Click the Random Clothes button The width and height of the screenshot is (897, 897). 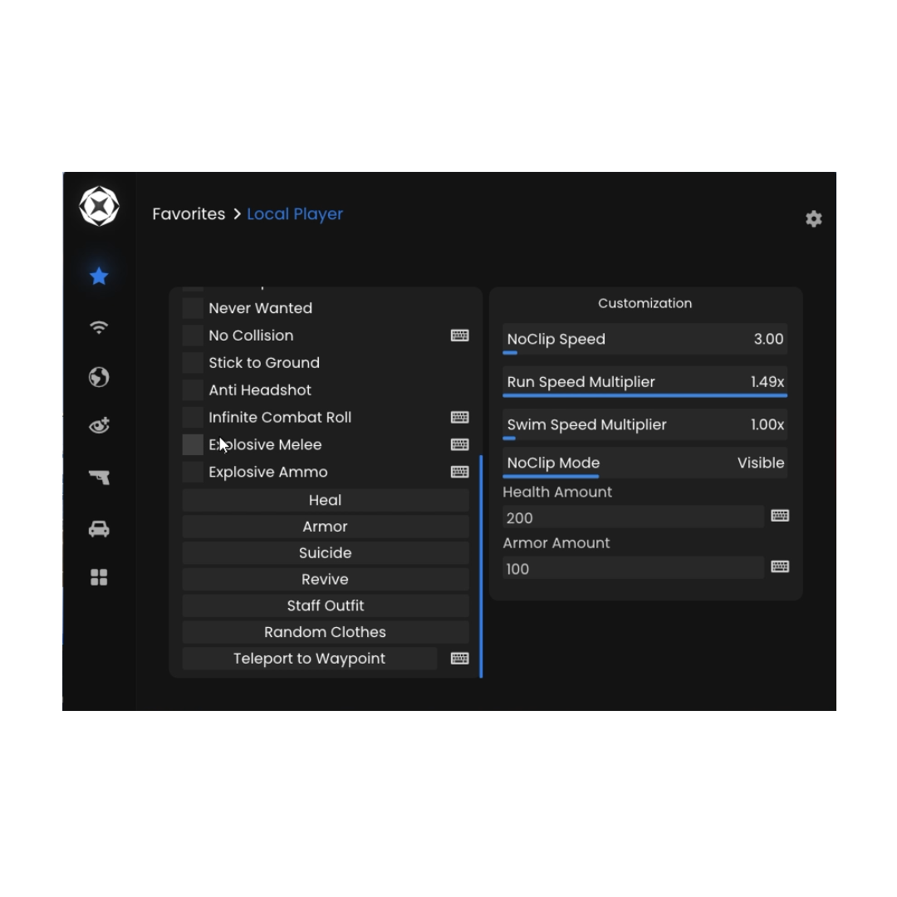pos(325,632)
